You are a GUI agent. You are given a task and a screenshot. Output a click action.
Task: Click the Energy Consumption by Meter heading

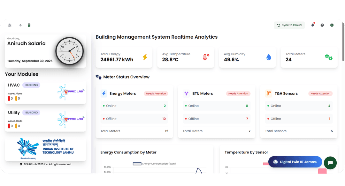(128, 152)
